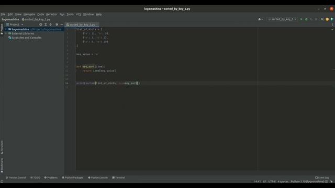Open the Edit menu

pyautogui.click(x=10, y=14)
